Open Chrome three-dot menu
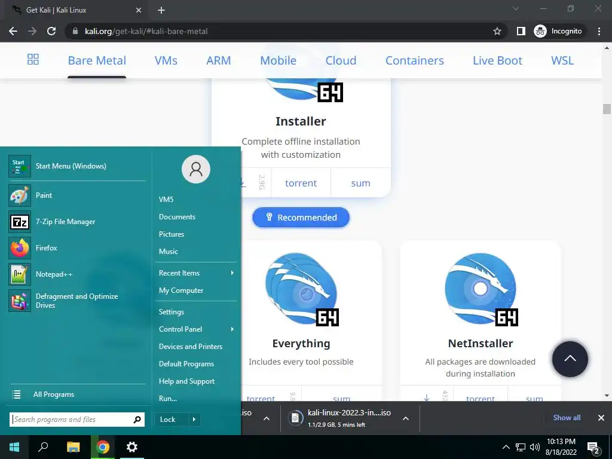Screen dimensions: 612x459 point(599,31)
